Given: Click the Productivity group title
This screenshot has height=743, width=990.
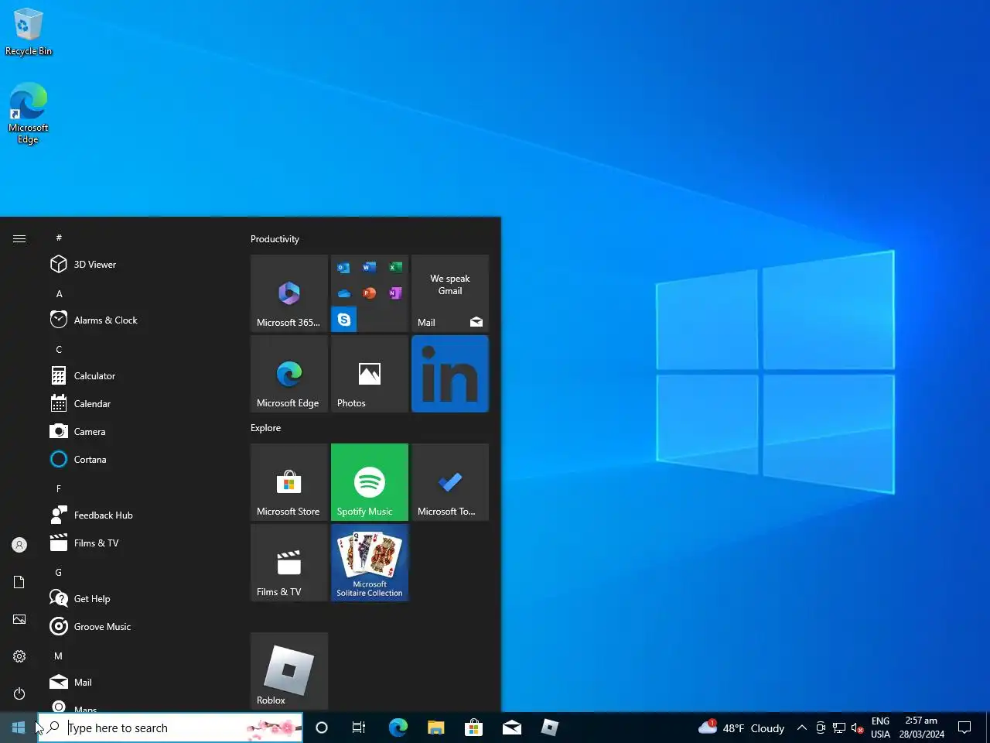Looking at the screenshot, I should [x=275, y=239].
